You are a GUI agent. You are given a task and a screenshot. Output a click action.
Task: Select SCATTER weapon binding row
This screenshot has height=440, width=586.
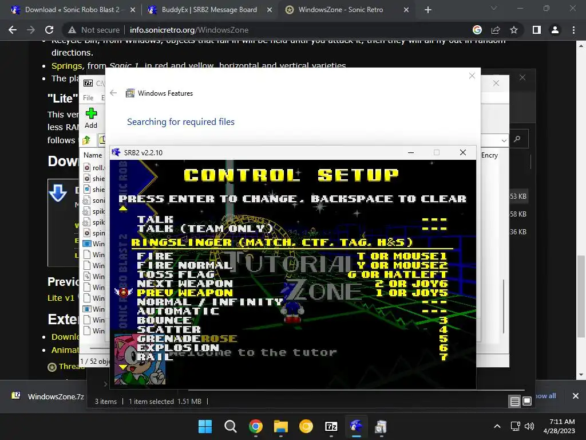[291, 329]
